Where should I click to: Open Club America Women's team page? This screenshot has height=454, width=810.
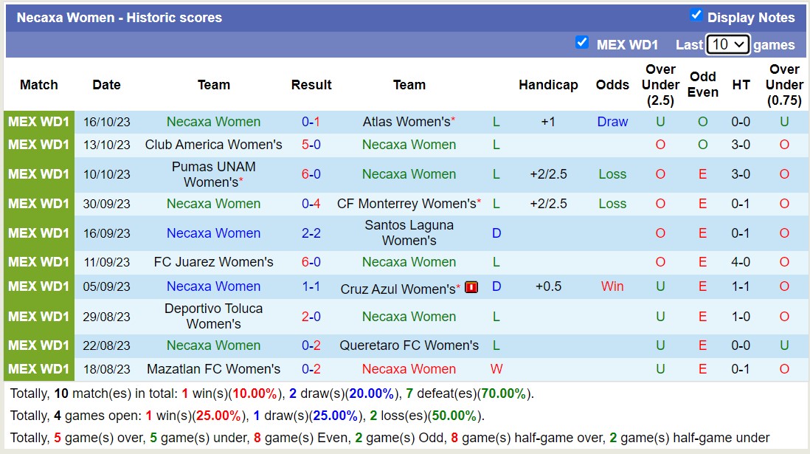(x=214, y=145)
